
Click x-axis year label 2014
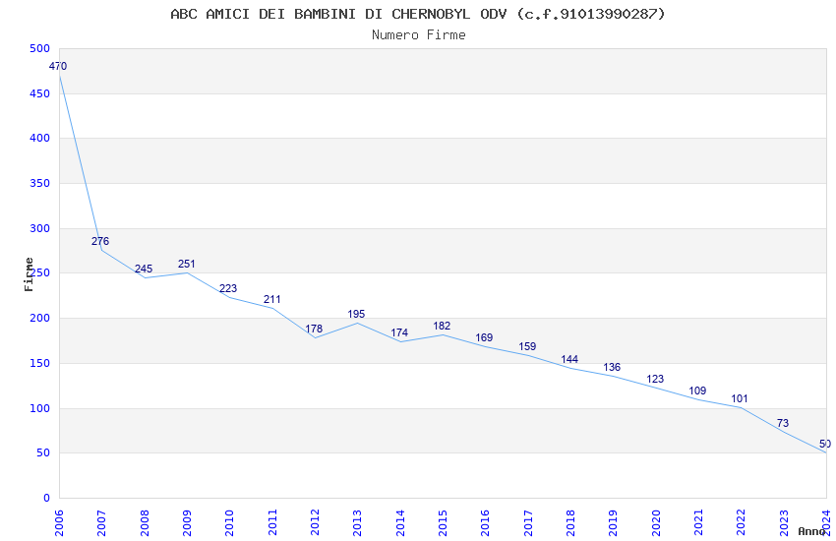coord(400,523)
